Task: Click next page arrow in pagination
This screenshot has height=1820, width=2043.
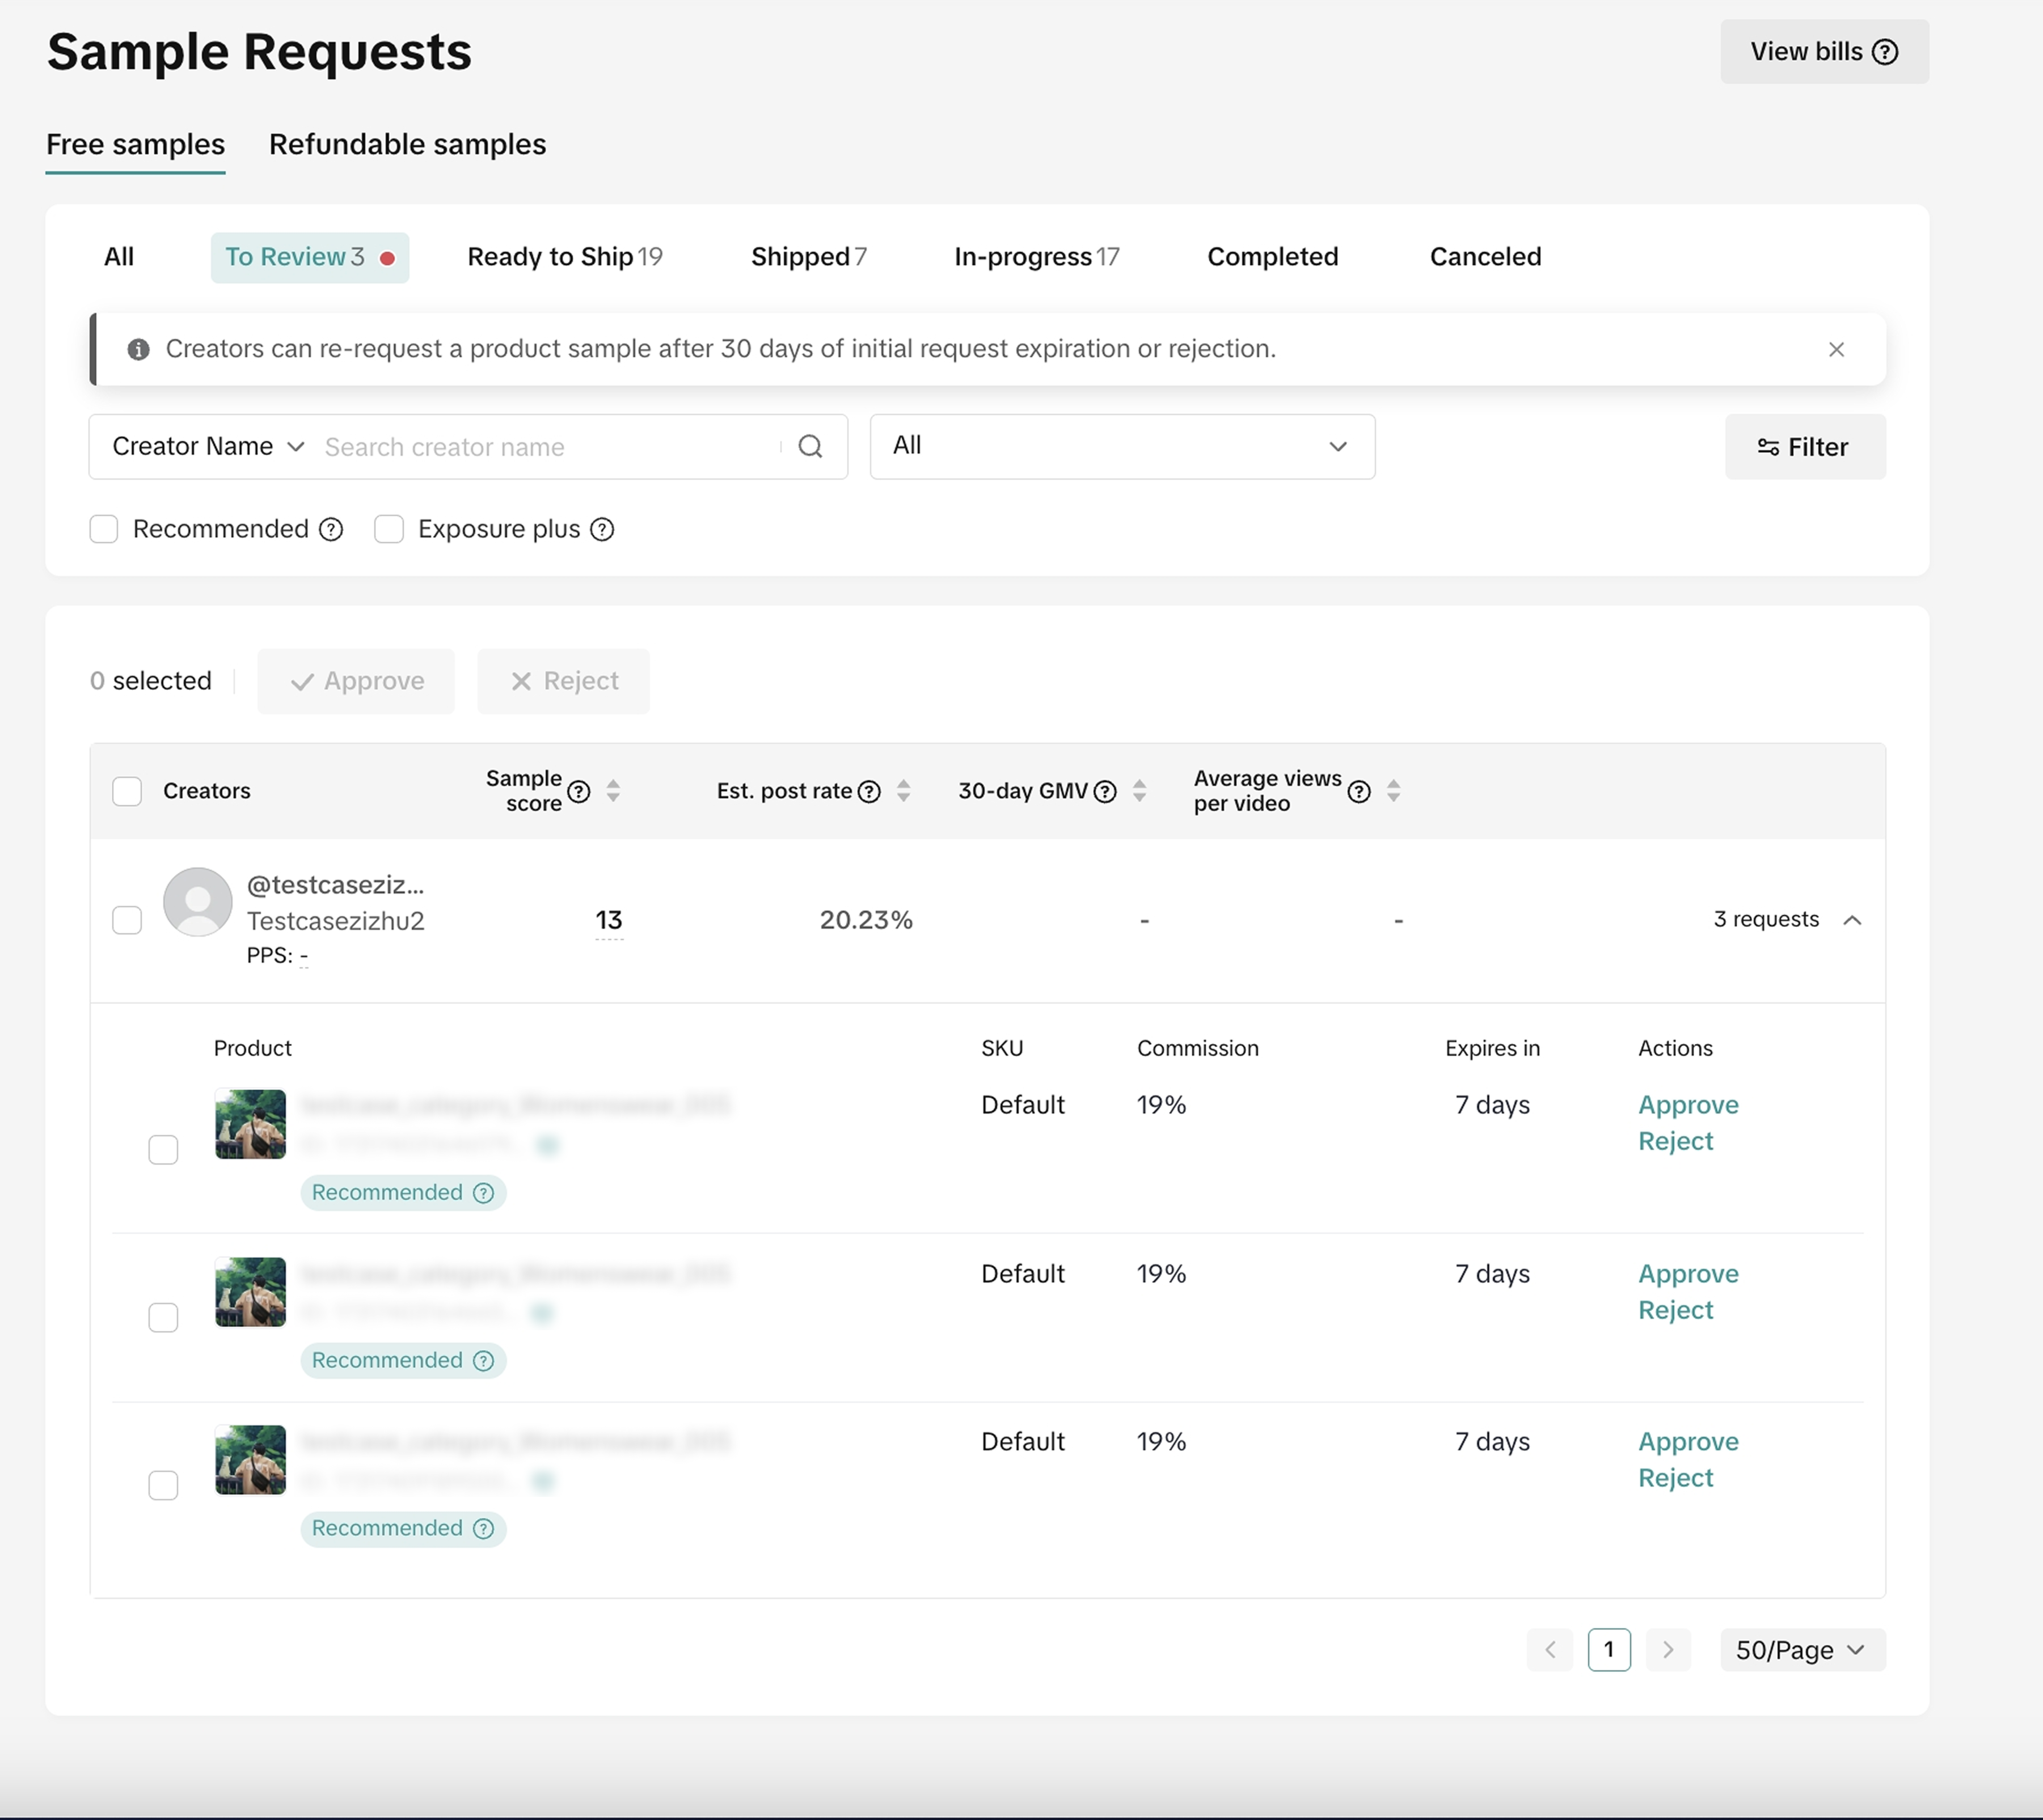Action: [1667, 1650]
